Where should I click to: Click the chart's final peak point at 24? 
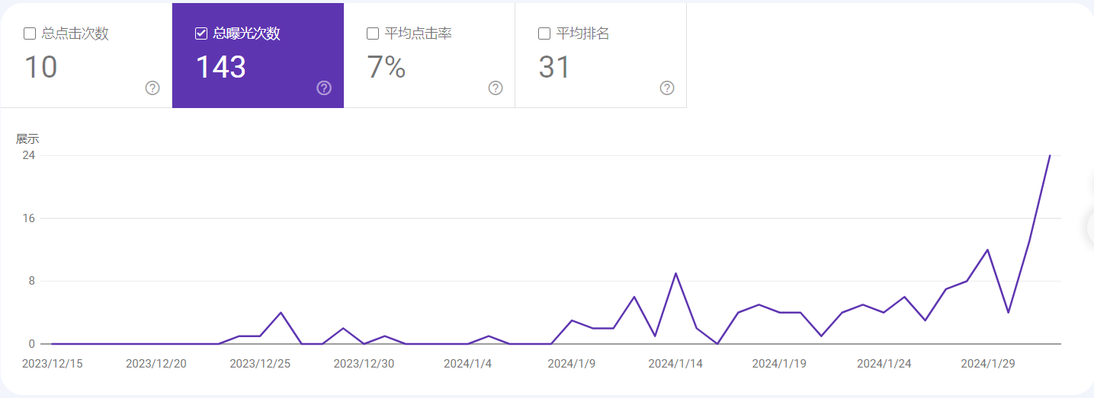[1050, 155]
